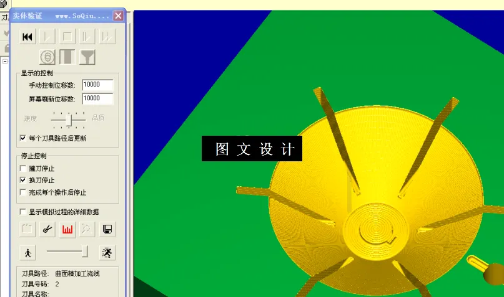Image resolution: width=504 pixels, height=297 pixels.
Task: Close the 实体验证 dialog
Action: (118, 16)
